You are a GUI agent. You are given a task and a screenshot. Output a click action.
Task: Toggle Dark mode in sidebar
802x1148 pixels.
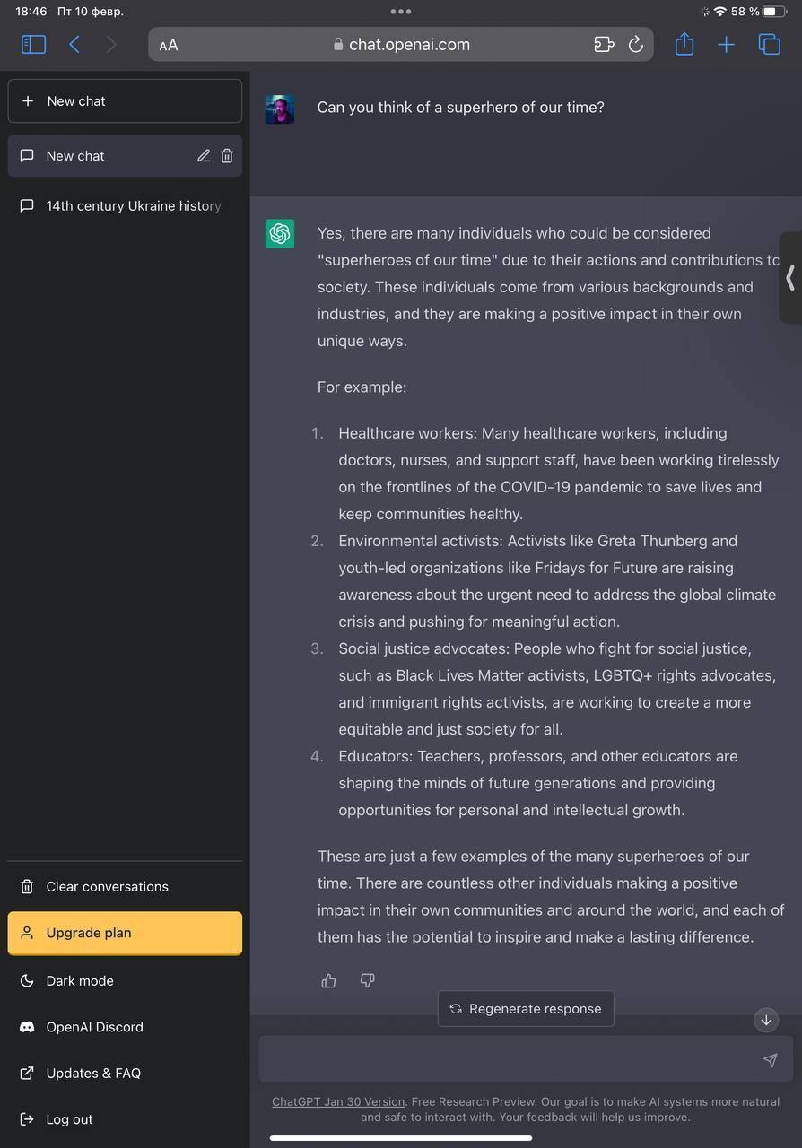(125, 981)
